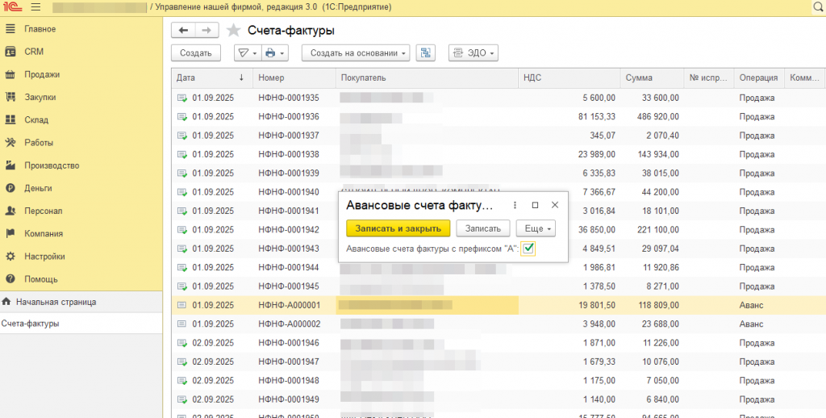Click the document structure icon in toolbar

[426, 52]
